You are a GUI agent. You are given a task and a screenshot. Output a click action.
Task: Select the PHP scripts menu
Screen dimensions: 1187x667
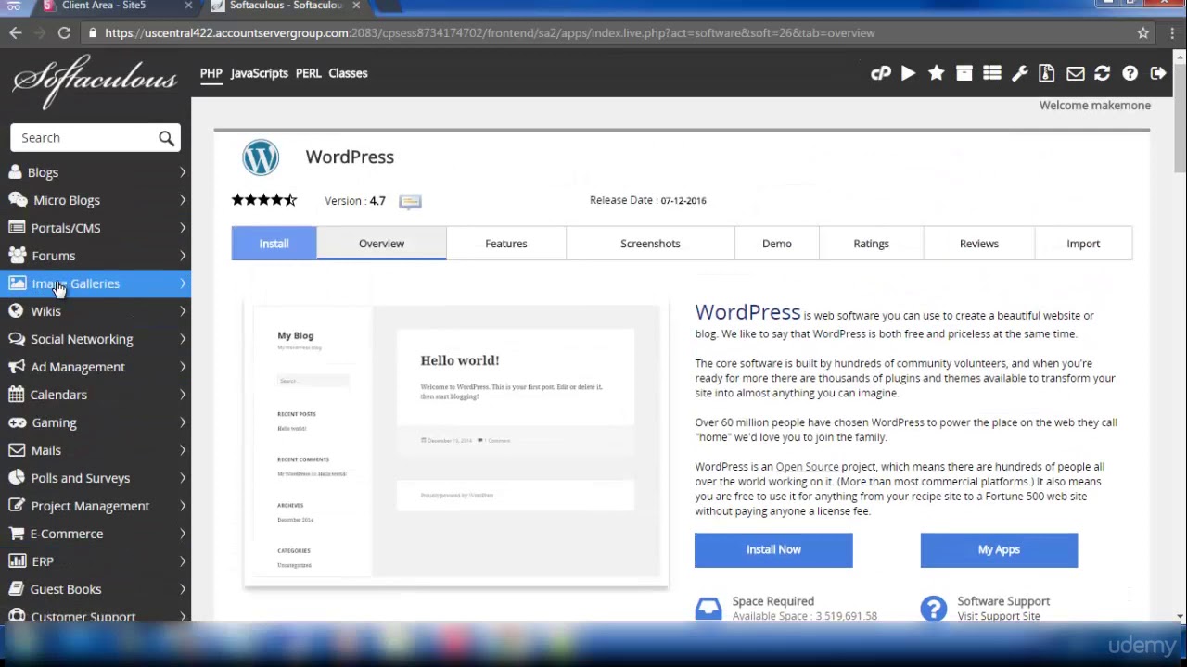(211, 73)
